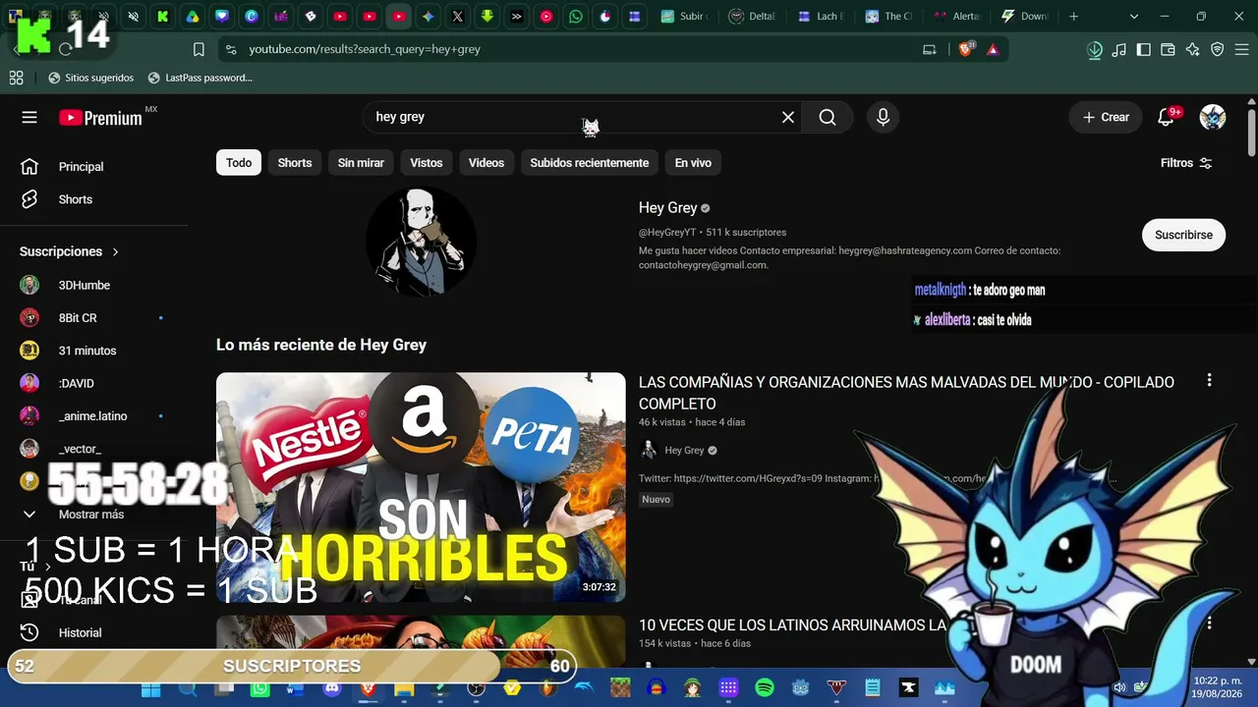Switch to the DeltaE browser tab
This screenshot has height=707, width=1258.
tap(753, 17)
